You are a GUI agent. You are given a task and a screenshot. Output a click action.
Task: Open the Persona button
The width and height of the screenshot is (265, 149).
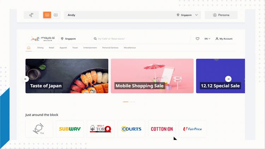(x=221, y=15)
